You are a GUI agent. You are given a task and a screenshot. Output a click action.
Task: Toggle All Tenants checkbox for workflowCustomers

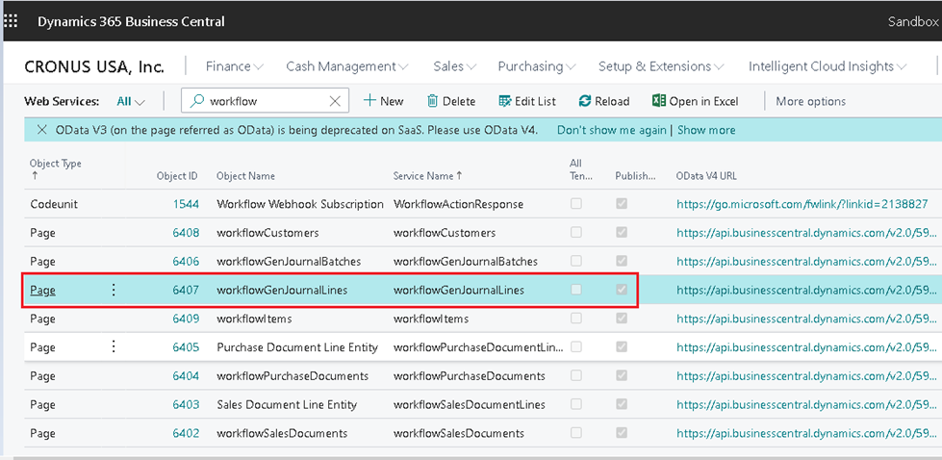pos(576,232)
